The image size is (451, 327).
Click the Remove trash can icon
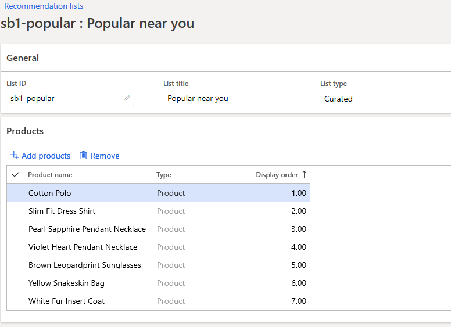point(84,156)
